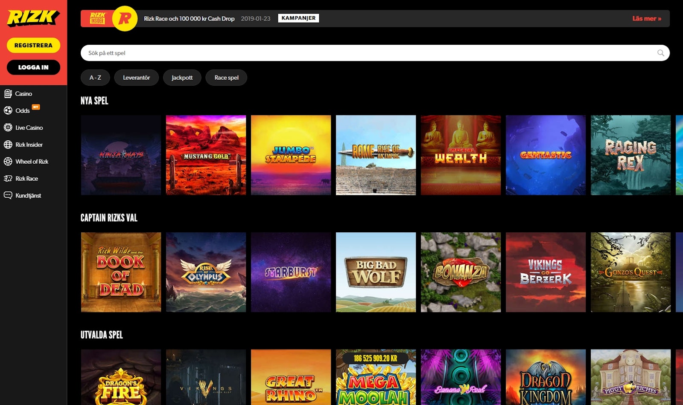Click the Rizk logo at top left
Viewport: 683px width, 405px height.
coord(33,18)
